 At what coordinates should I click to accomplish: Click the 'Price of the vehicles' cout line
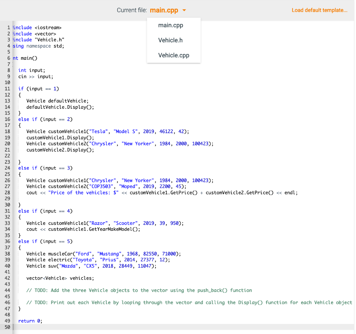pyautogui.click(x=162, y=193)
